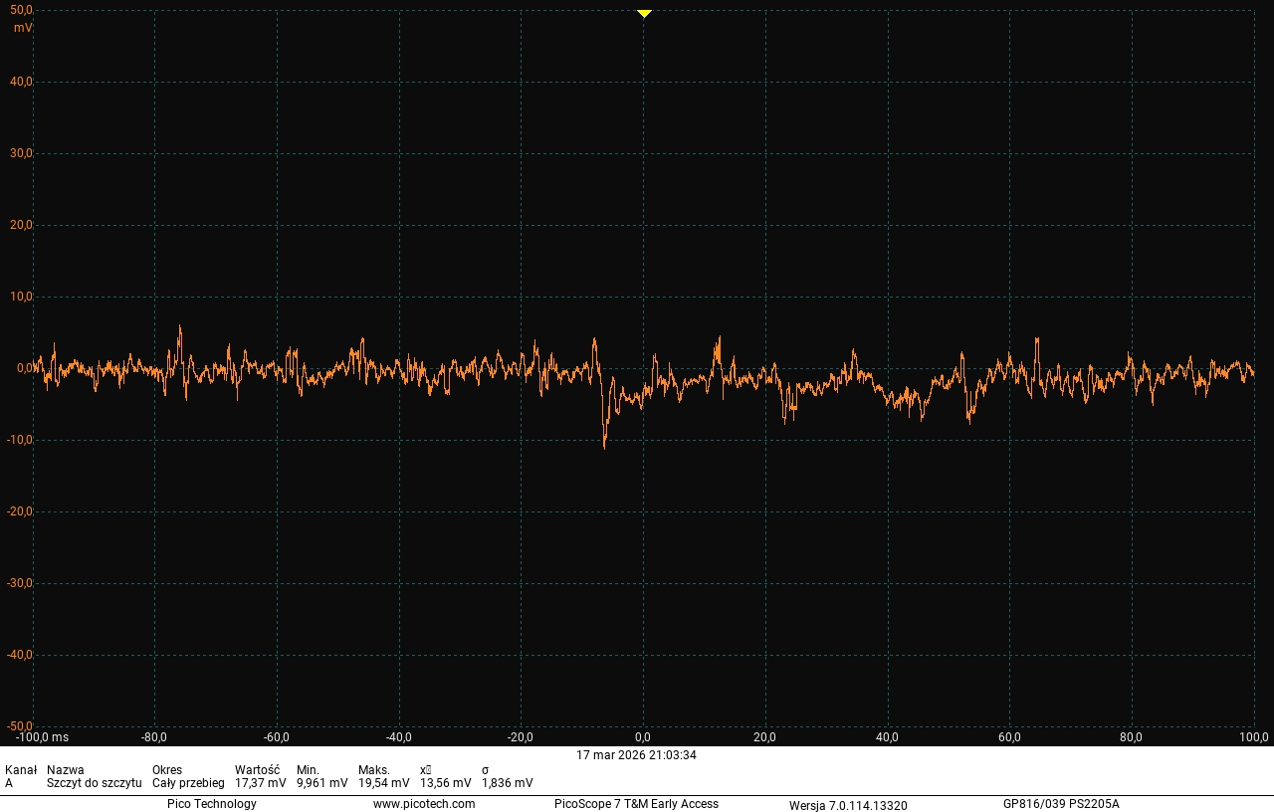Click the 50,0 top voltage axis label
1274x812 pixels.
click(x=21, y=10)
